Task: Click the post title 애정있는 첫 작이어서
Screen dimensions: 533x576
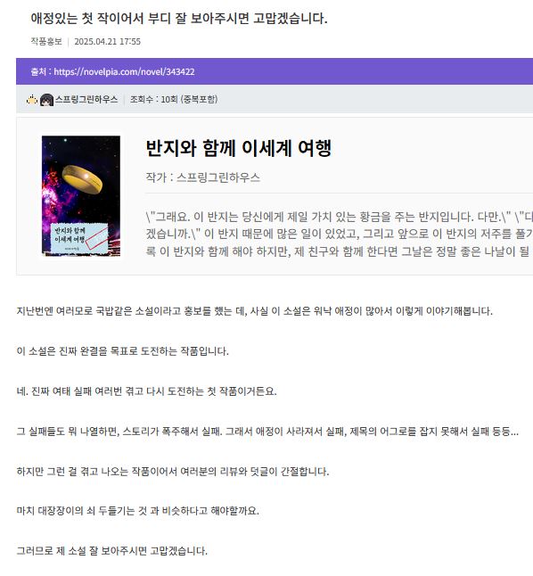Action: pos(179,18)
